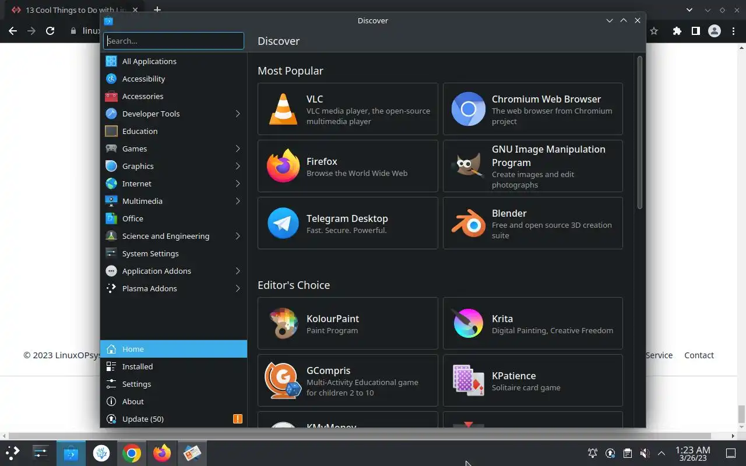Click the Office category icon
This screenshot has height=466, width=746.
(111, 218)
